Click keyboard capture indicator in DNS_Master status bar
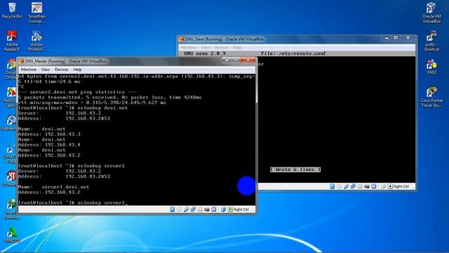Screen dimensions: 449x253 pos(230,209)
